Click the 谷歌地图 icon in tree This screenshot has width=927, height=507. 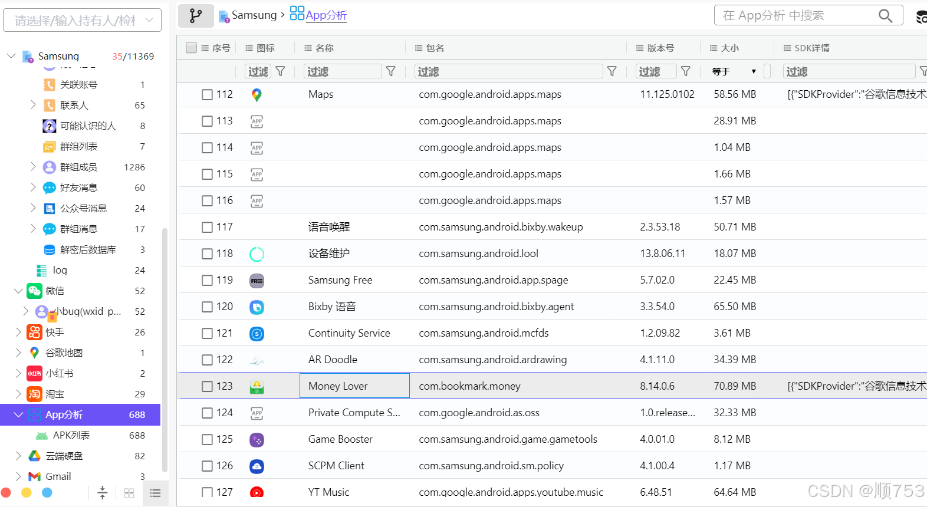pos(35,353)
